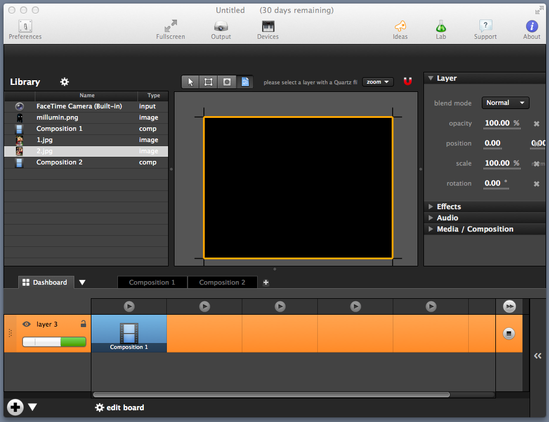Reset opacity with the X button
The height and width of the screenshot is (422, 549).
click(537, 124)
